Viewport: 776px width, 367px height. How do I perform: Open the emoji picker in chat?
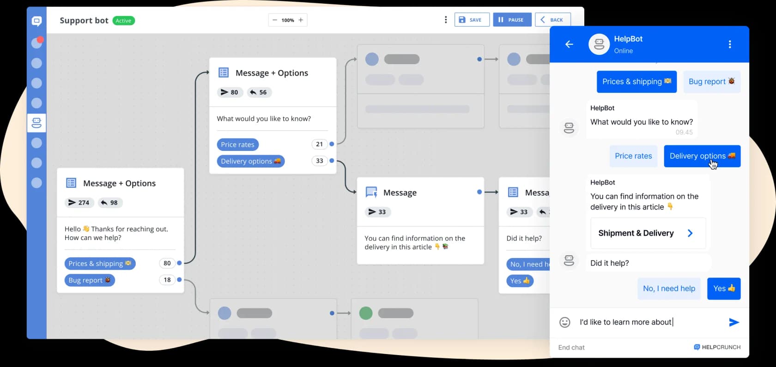point(564,322)
